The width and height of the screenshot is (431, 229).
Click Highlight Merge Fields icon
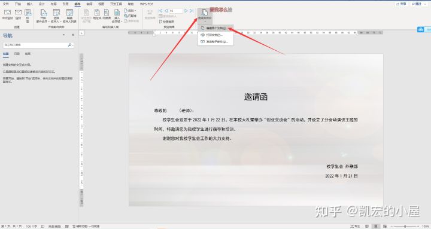86,16
